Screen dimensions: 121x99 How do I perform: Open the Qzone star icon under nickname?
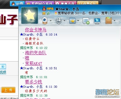click(x=44, y=13)
